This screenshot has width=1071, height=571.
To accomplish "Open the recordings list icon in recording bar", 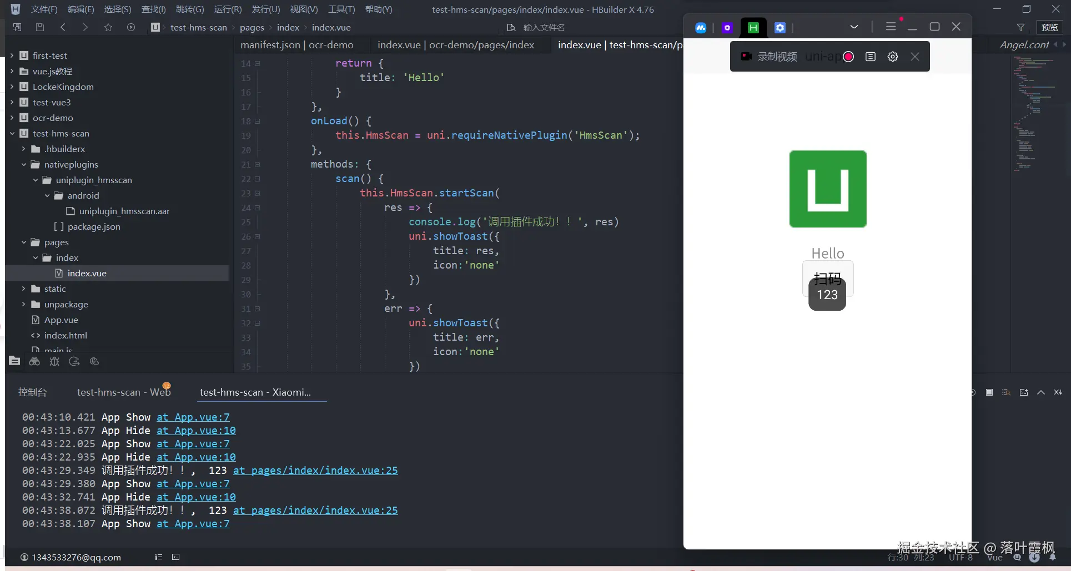I will point(871,57).
